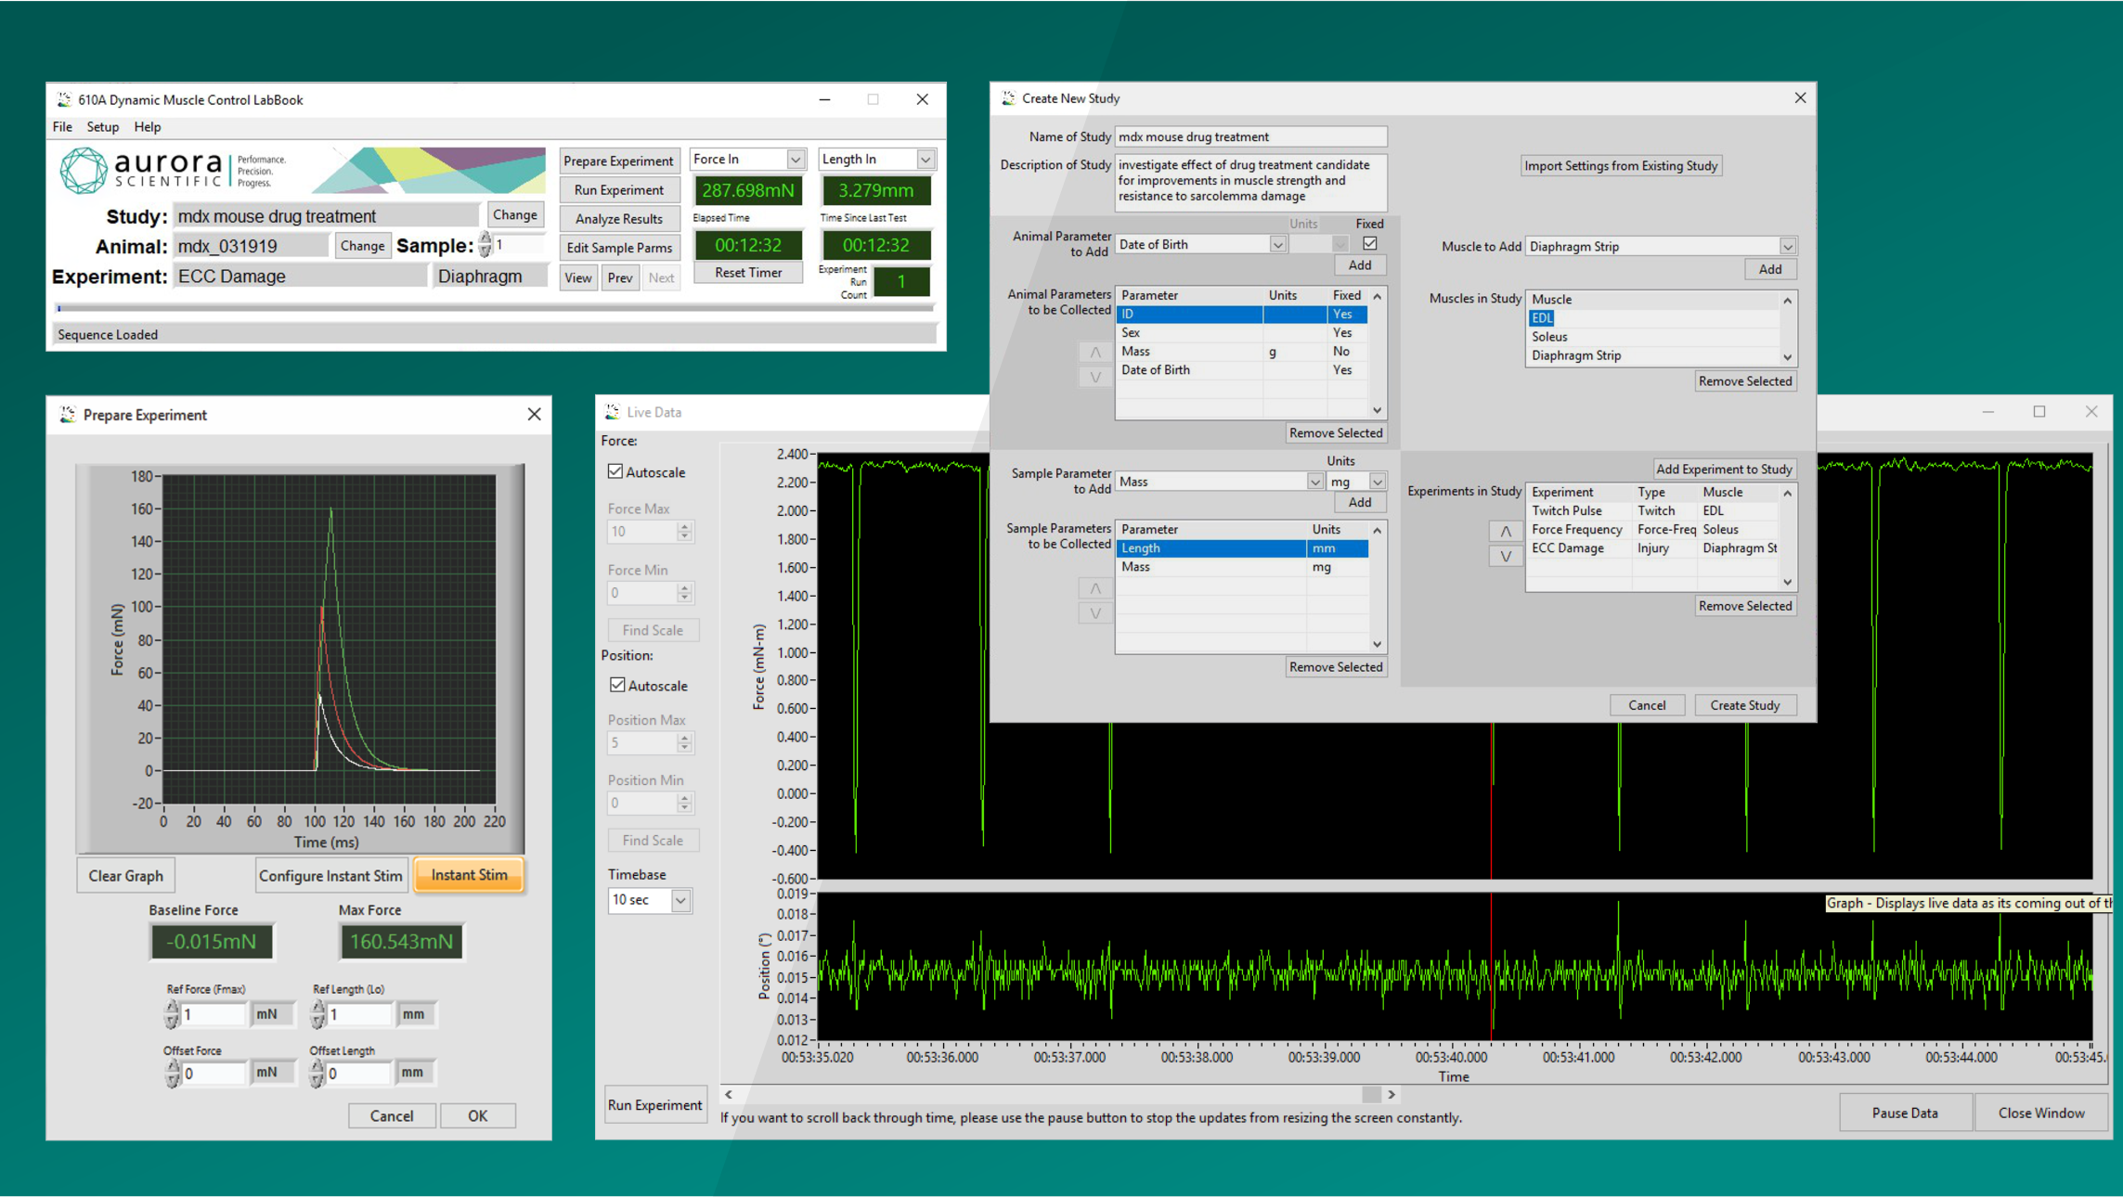
Task: Open sample parameter units mg dropdown
Action: click(x=1378, y=482)
